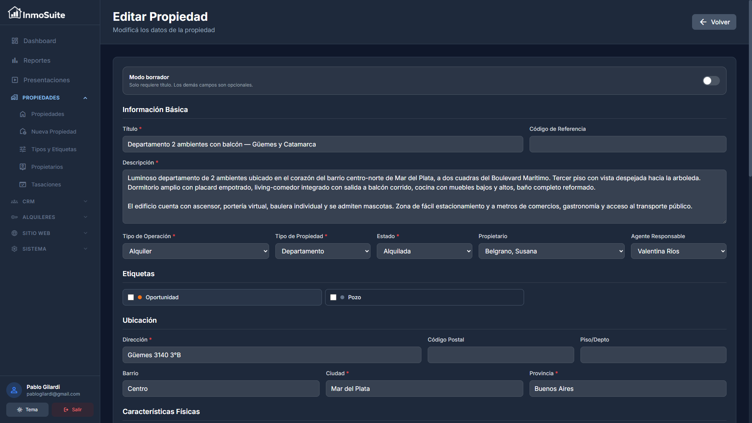Collapse the PROPIEDADES sidebar section
This screenshot has height=423, width=752.
pyautogui.click(x=85, y=98)
